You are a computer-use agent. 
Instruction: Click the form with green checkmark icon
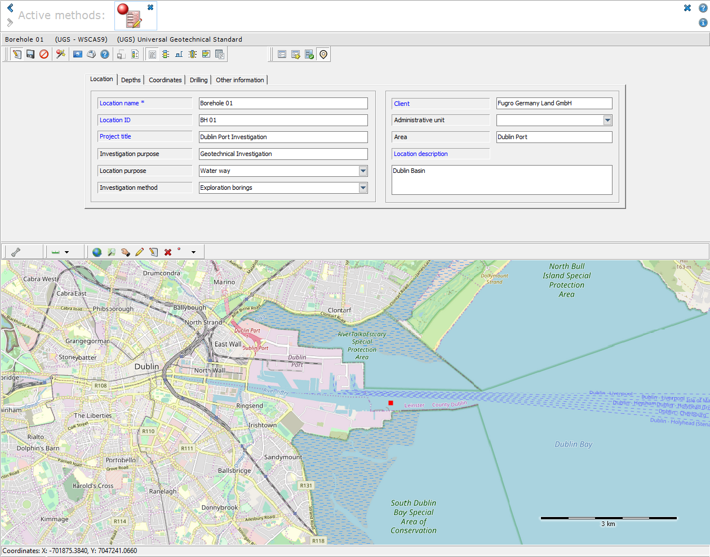point(309,54)
